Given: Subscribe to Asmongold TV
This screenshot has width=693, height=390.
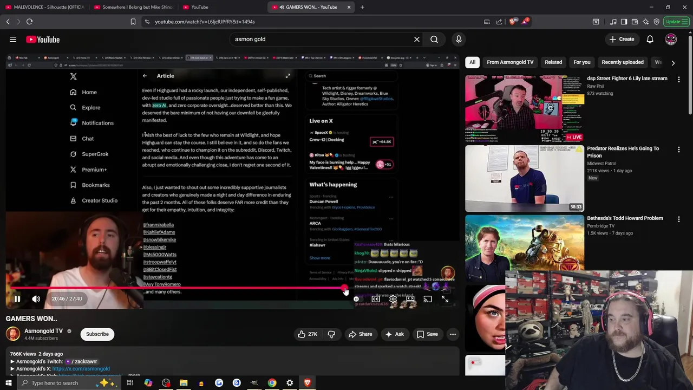Looking at the screenshot, I should pos(97,334).
